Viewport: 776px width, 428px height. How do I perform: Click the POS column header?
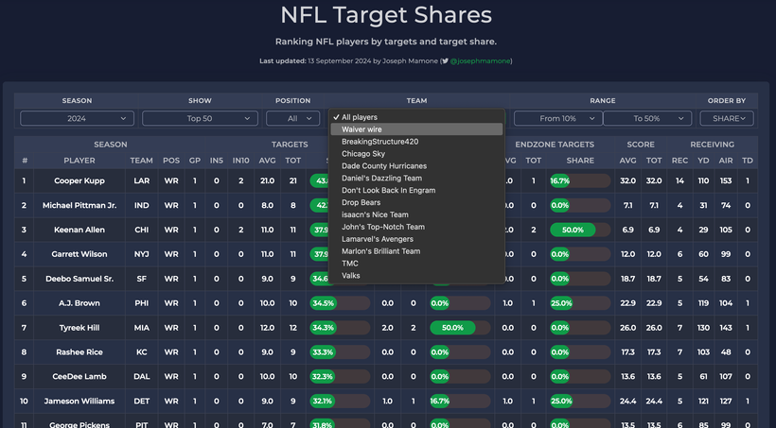(x=171, y=161)
